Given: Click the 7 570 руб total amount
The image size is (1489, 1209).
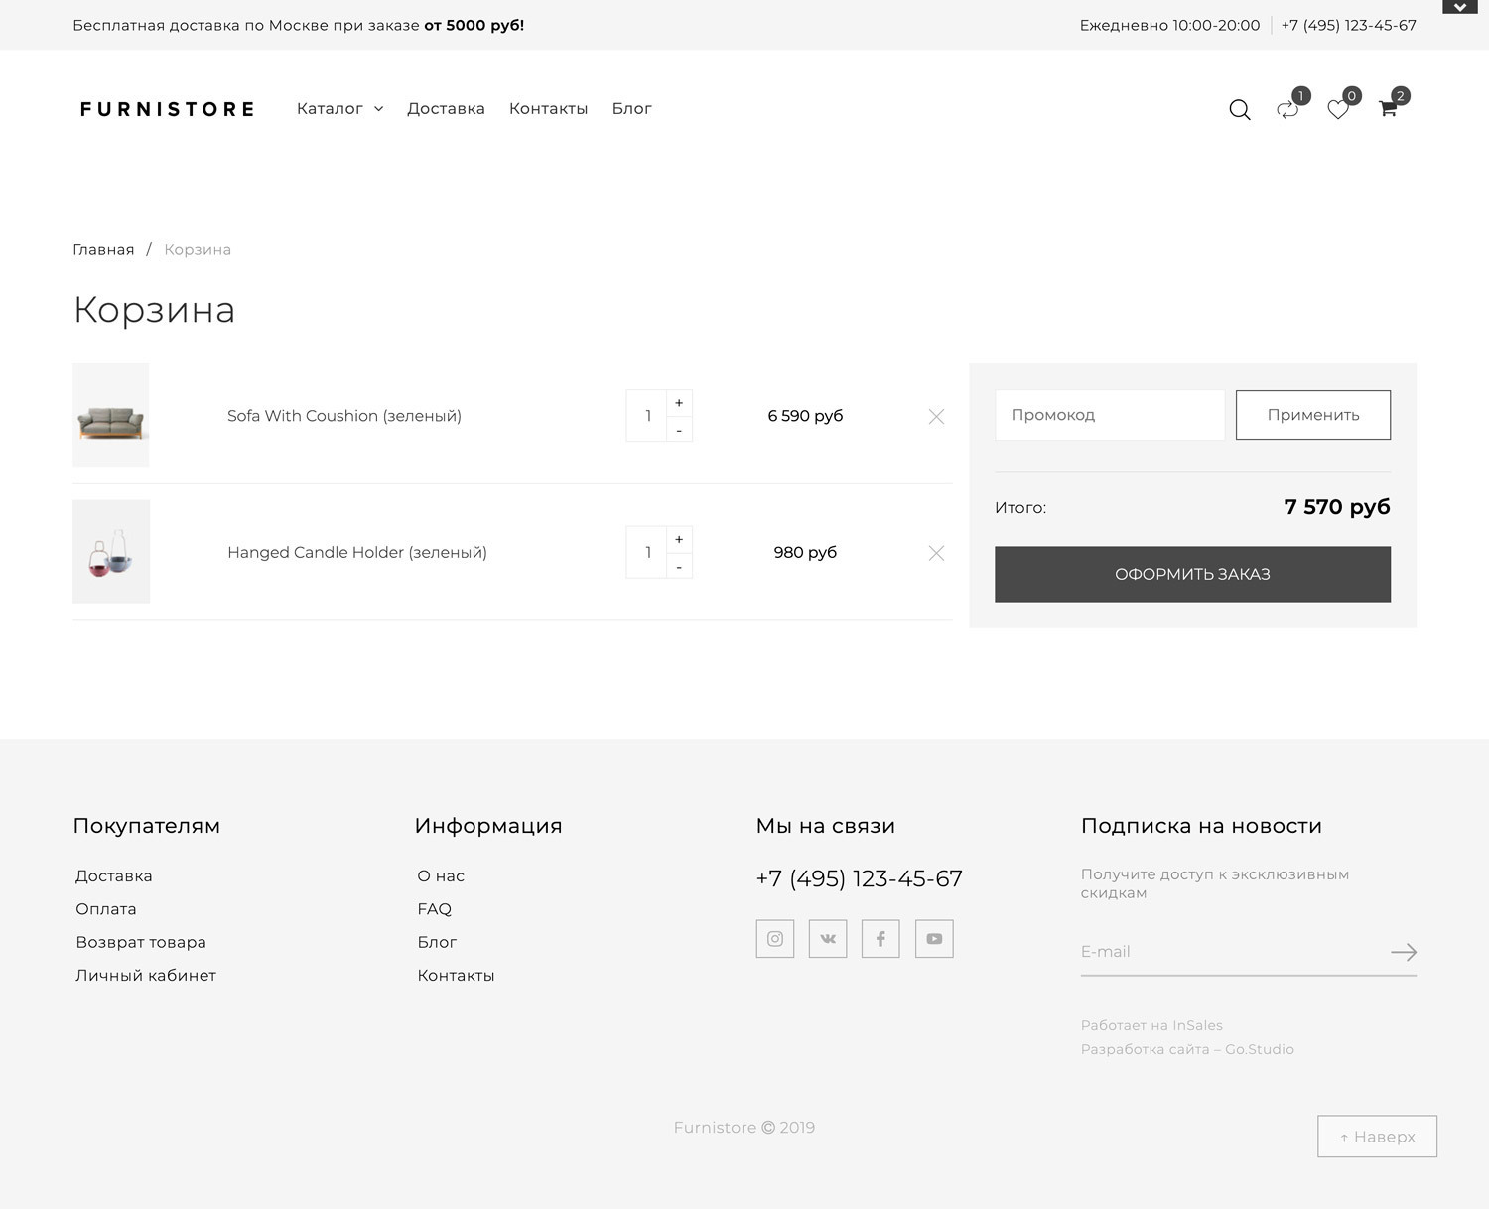Looking at the screenshot, I should pos(1336,507).
